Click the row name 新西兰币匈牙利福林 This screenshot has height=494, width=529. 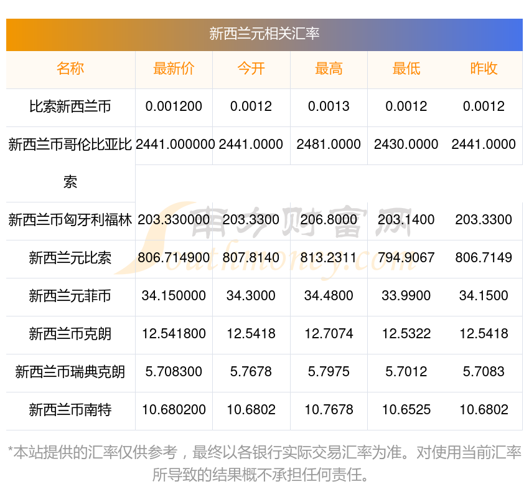point(70,220)
